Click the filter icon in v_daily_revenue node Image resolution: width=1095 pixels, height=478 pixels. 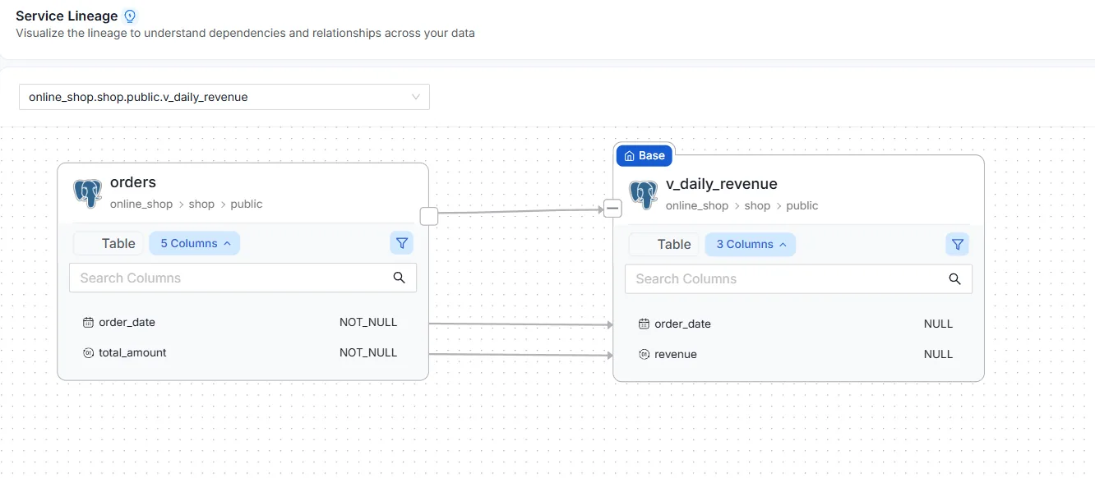(957, 244)
